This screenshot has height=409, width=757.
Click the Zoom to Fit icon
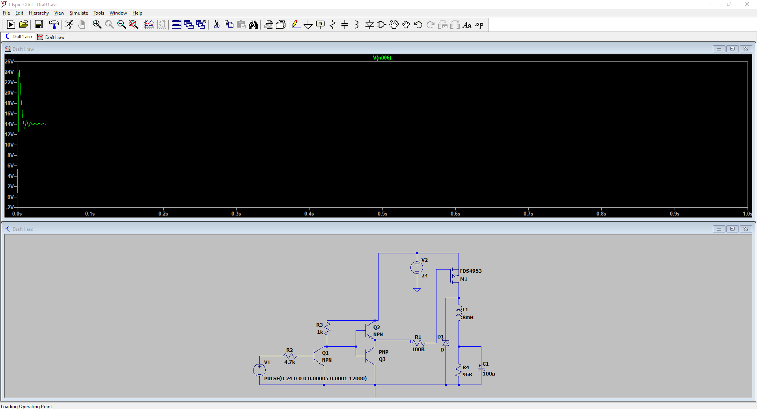pyautogui.click(x=134, y=25)
